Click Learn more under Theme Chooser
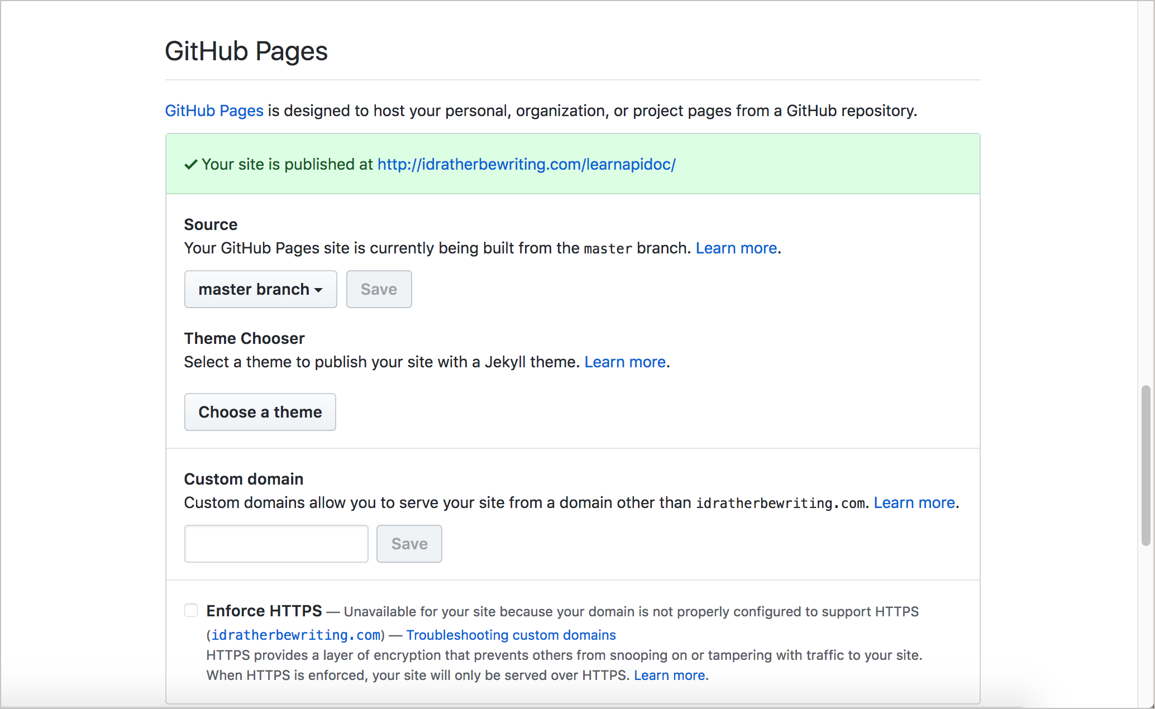This screenshot has height=709, width=1155. [625, 362]
